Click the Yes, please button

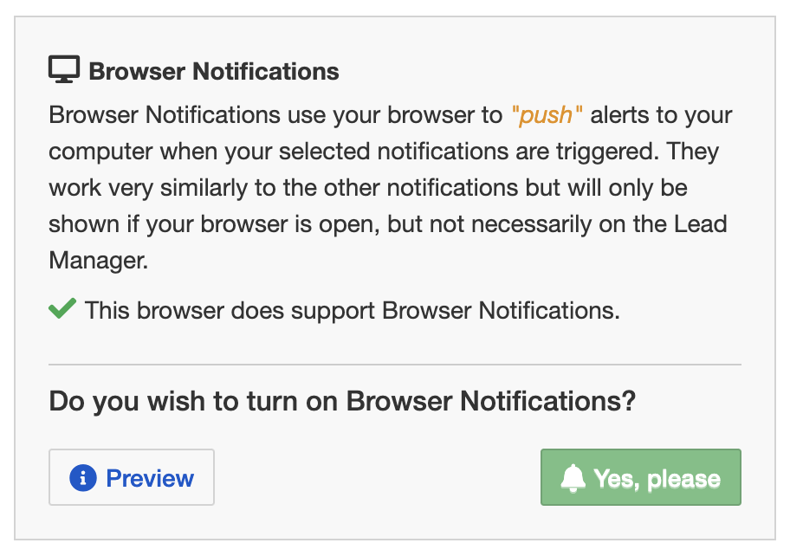(640, 477)
